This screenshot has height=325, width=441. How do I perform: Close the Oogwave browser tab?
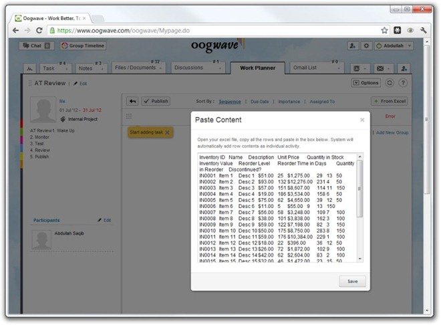[x=84, y=18]
